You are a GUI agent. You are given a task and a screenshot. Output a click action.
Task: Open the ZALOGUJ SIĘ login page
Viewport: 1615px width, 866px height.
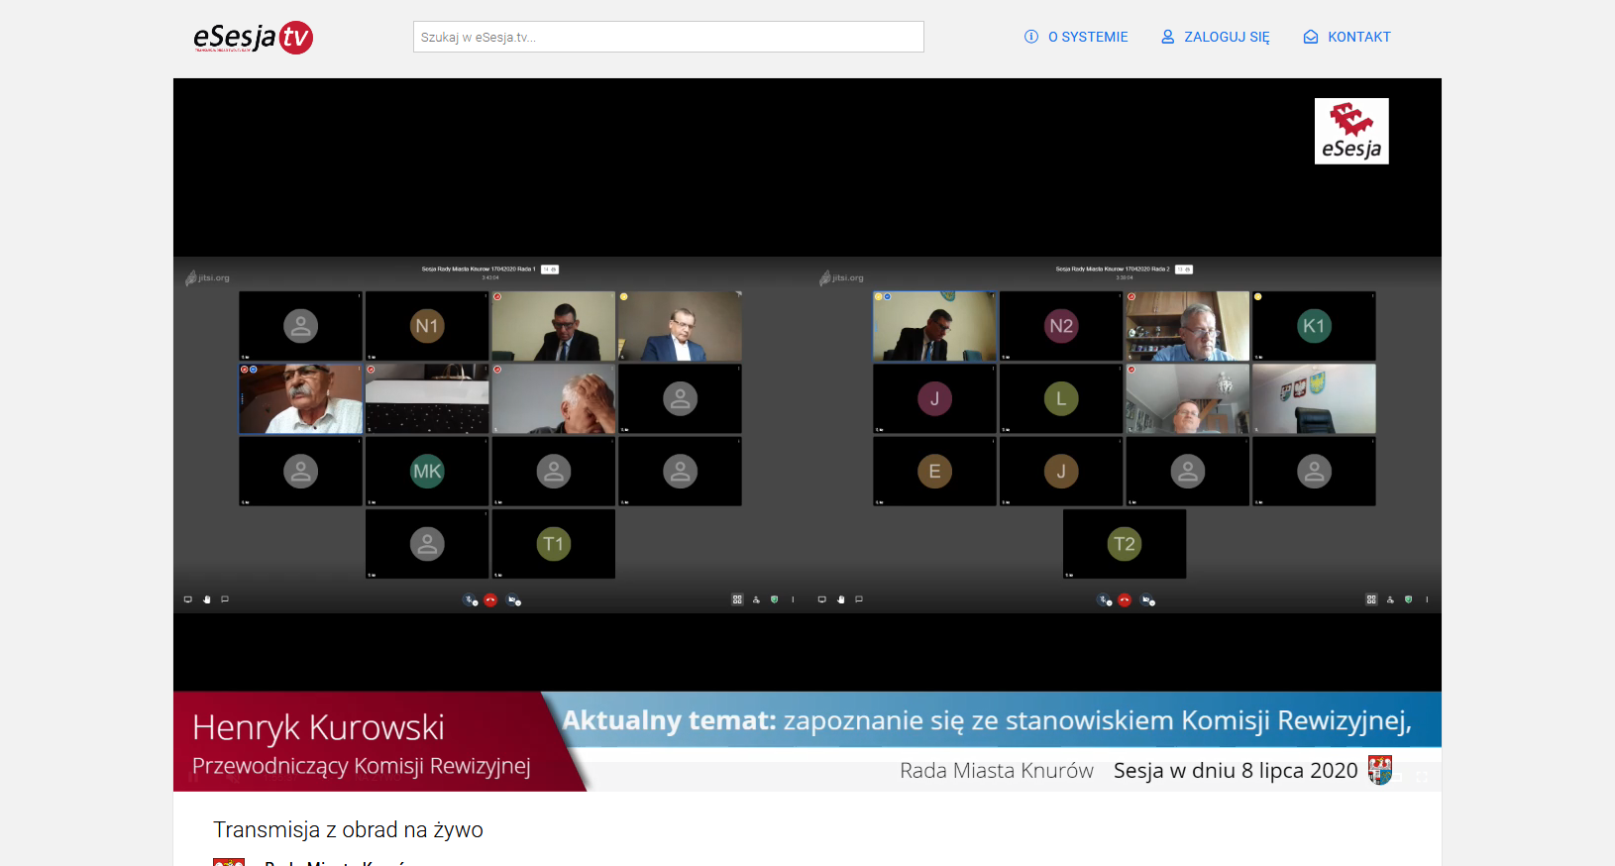1215,37
